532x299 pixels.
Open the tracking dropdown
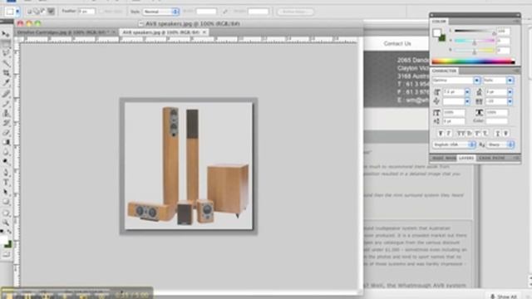[510, 101]
